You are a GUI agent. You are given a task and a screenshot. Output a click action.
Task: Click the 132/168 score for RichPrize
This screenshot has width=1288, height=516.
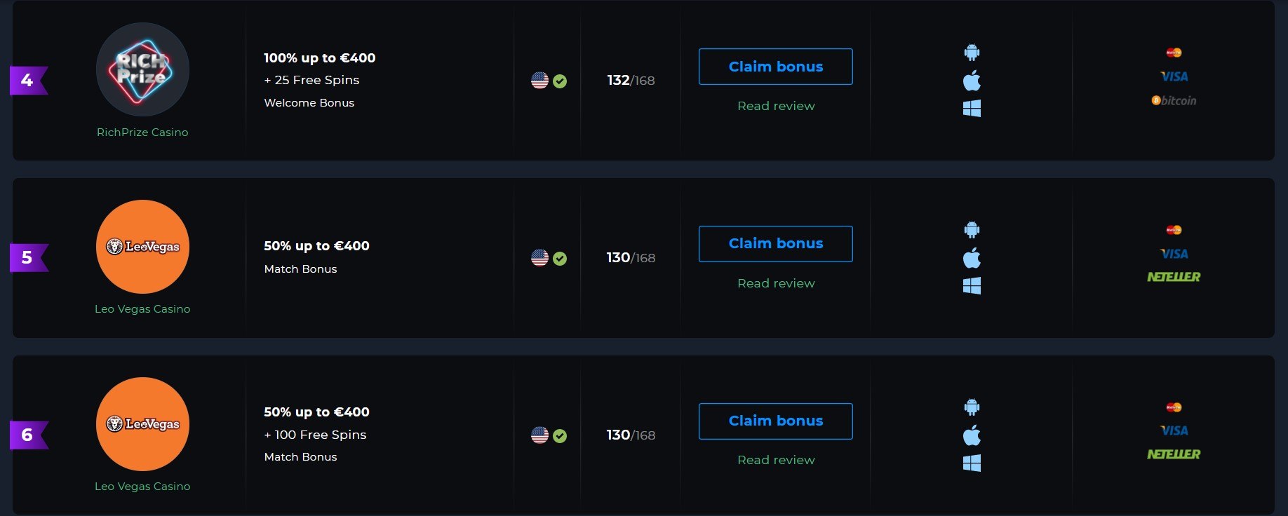(631, 81)
